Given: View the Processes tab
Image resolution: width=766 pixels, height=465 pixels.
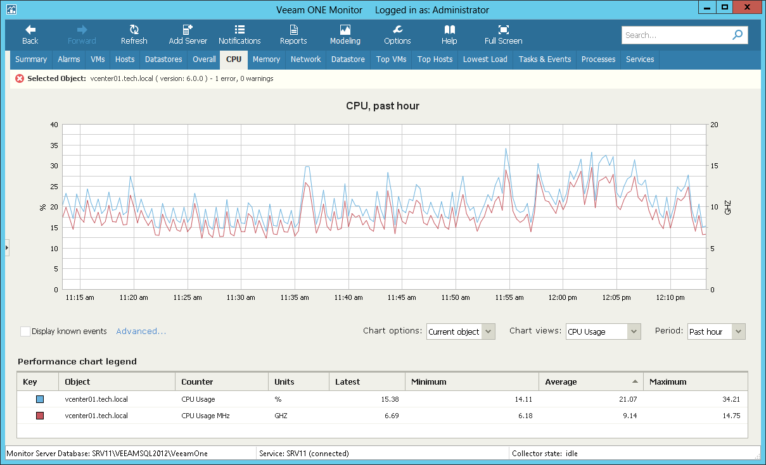Looking at the screenshot, I should (598, 59).
